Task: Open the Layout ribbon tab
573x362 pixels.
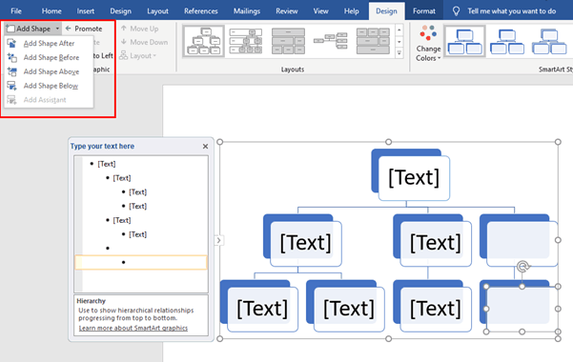Action: tap(157, 11)
